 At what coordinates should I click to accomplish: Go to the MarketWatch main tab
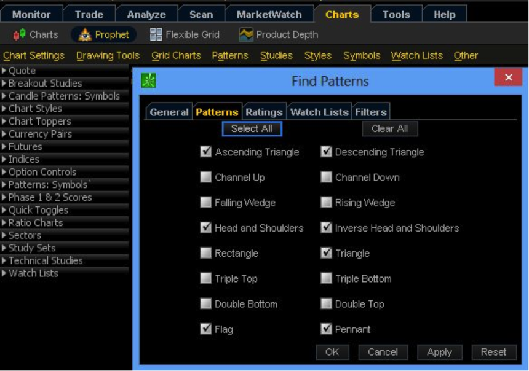[x=269, y=15]
